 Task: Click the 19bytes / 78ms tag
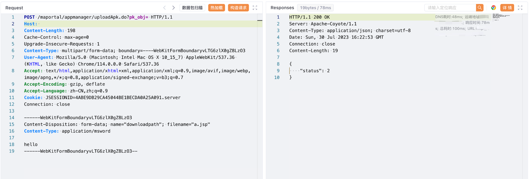[315, 8]
